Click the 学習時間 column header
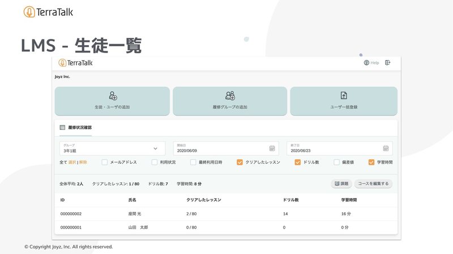Screen dimensions: 453x254 click(x=349, y=200)
